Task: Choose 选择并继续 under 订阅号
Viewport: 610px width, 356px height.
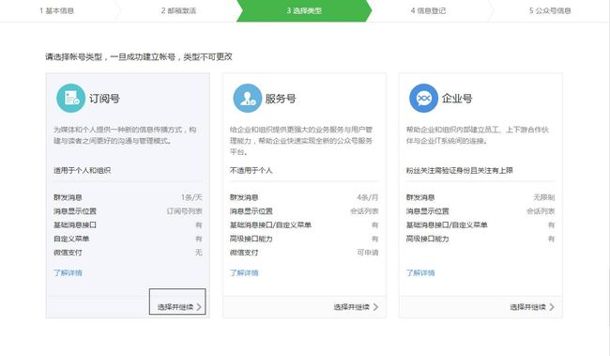Action: click(179, 307)
